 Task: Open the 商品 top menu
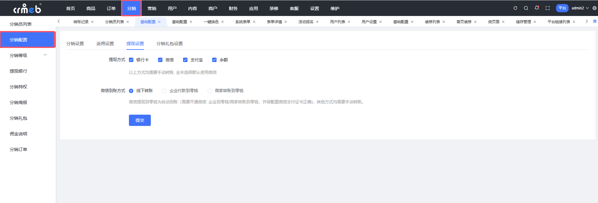[91, 8]
